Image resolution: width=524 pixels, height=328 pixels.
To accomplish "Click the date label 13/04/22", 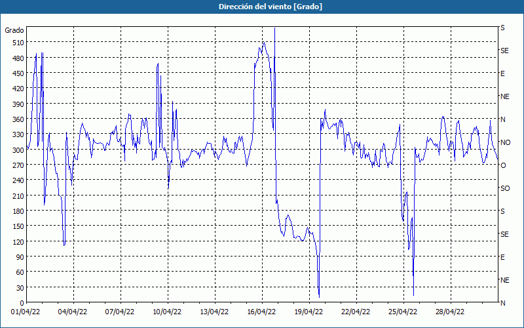I will point(214,312).
